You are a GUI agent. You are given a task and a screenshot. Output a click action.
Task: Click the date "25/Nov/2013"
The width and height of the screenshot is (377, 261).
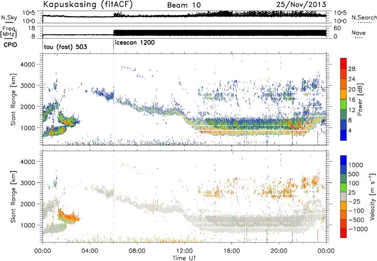tap(301, 4)
